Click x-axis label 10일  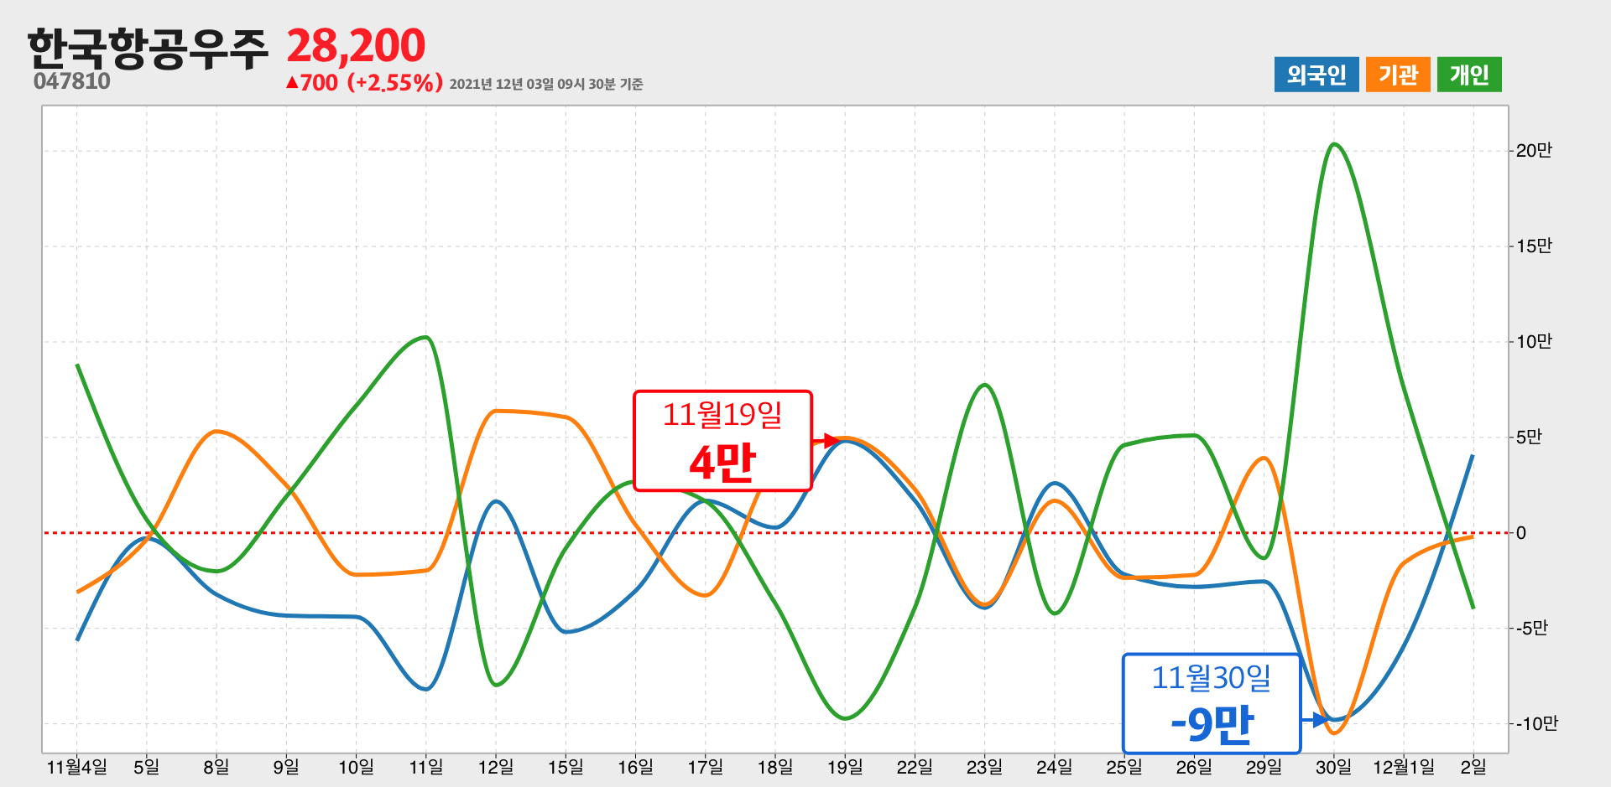(356, 767)
